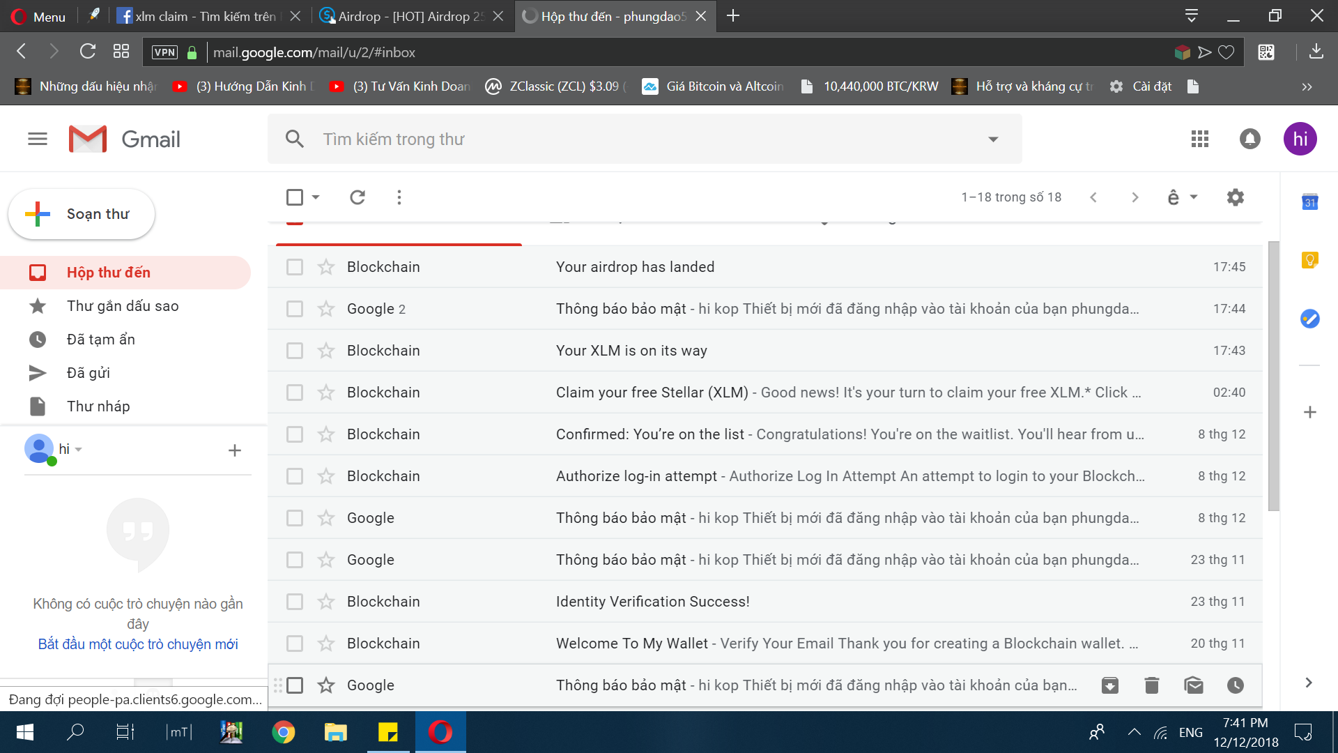Click the trash icon on the hovered Google email
This screenshot has width=1338, height=753.
click(1151, 685)
